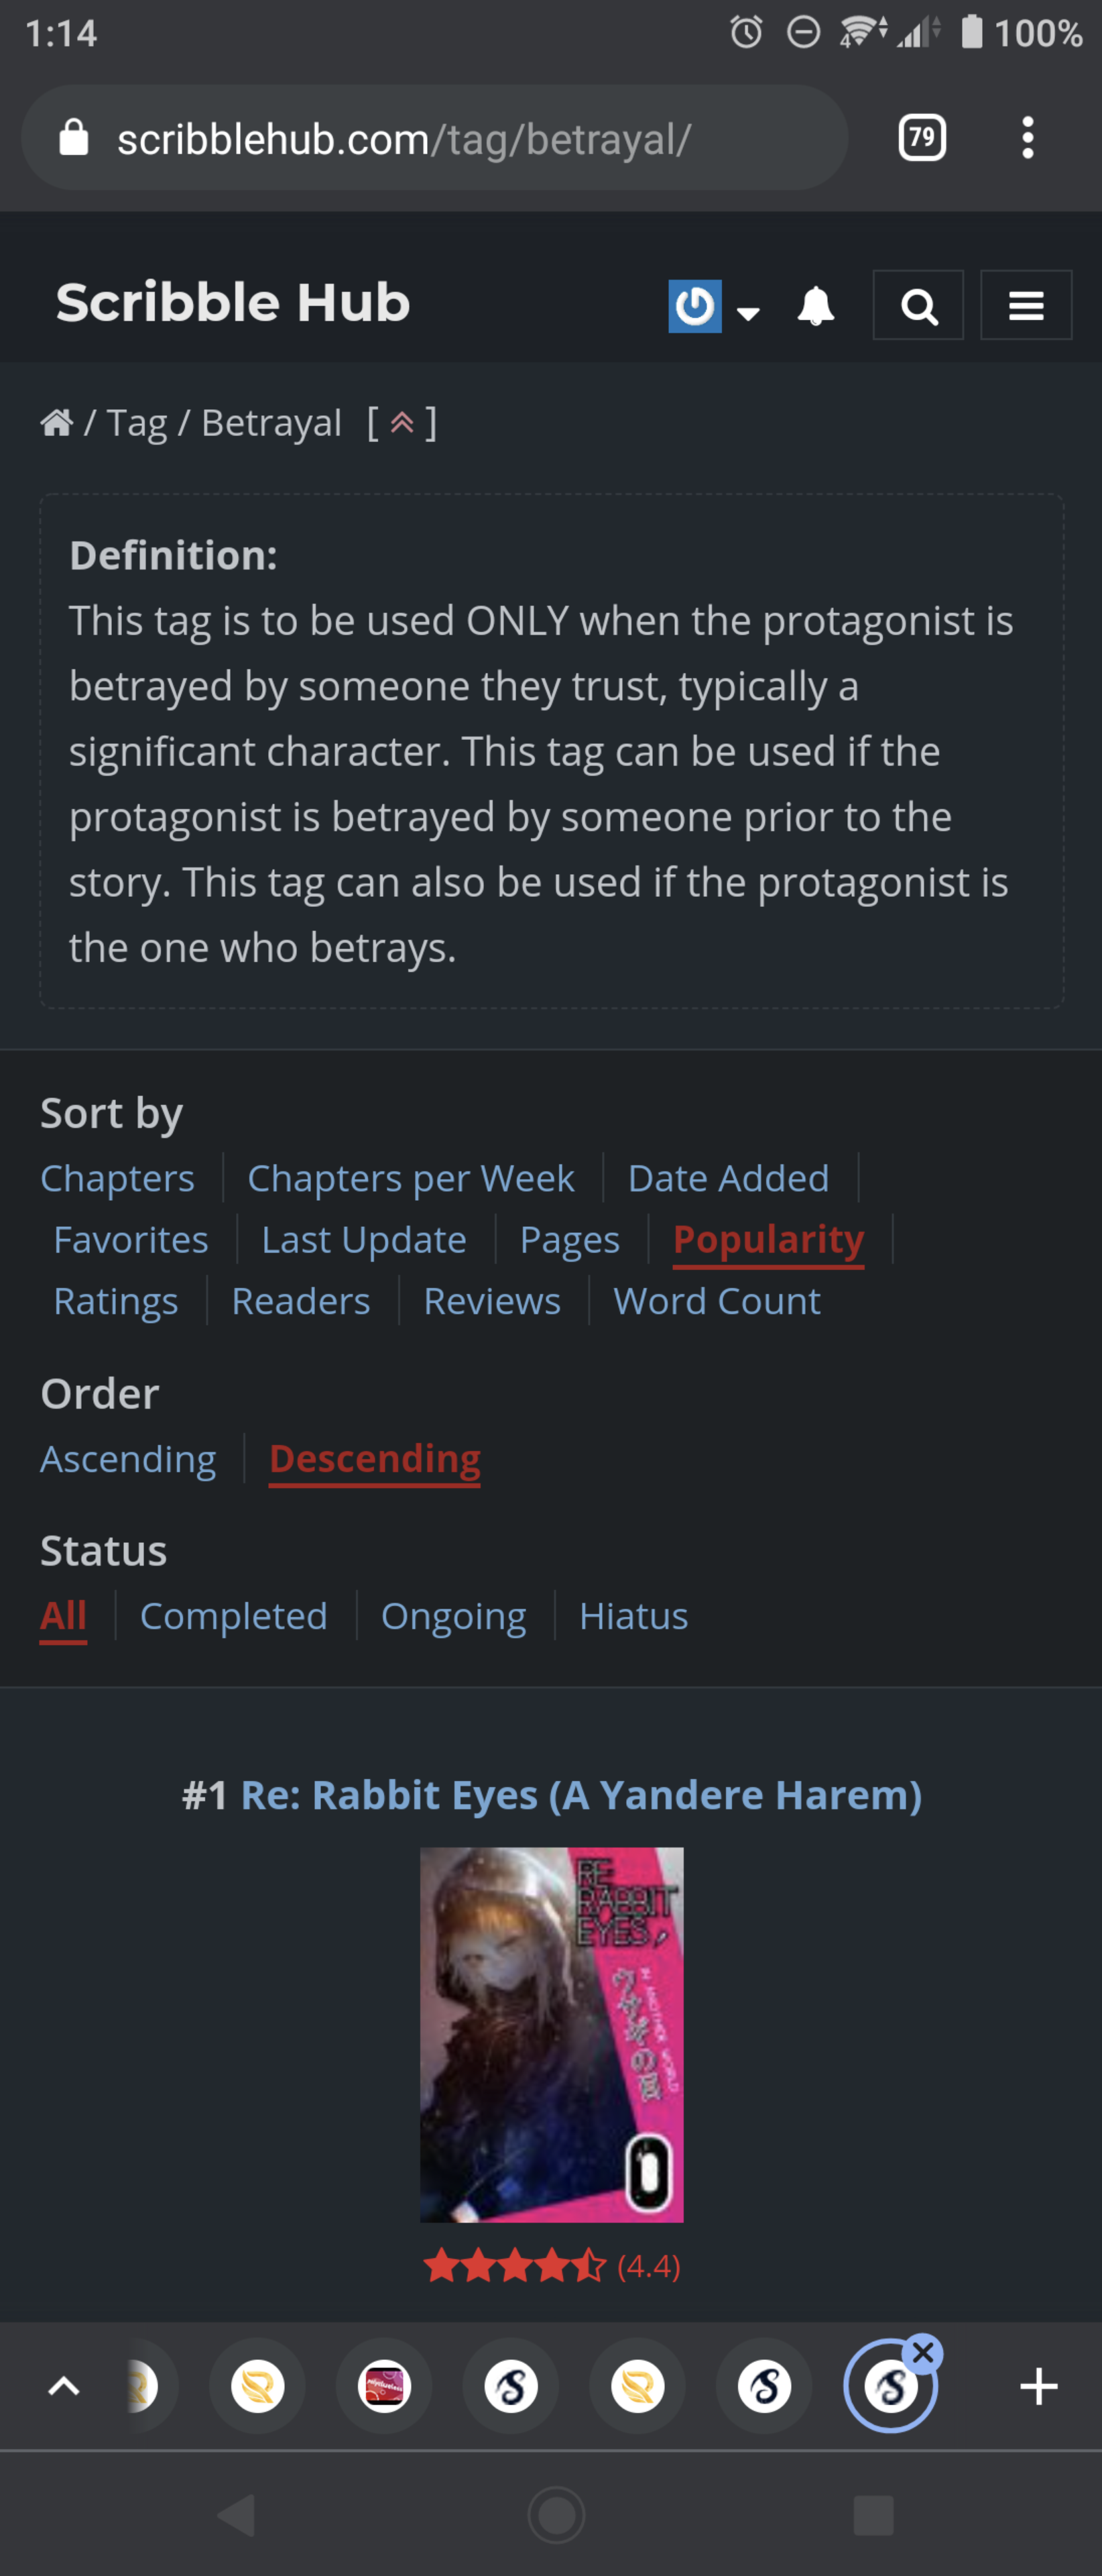This screenshot has height=2576, width=1102.
Task: Sort by Last Update
Action: click(x=364, y=1240)
